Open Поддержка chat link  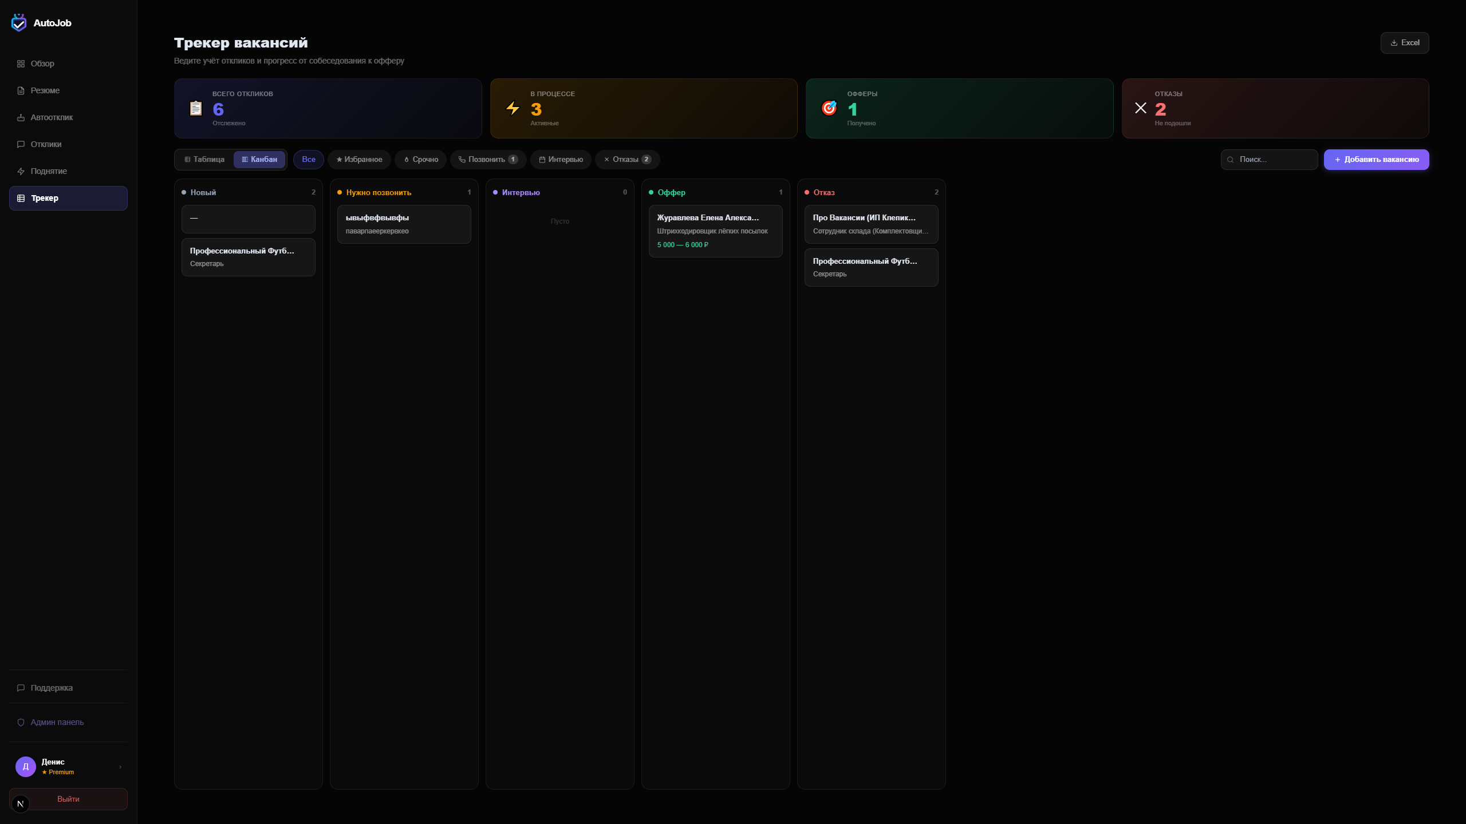point(52,688)
